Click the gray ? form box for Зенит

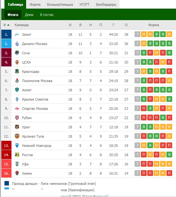[137, 34]
